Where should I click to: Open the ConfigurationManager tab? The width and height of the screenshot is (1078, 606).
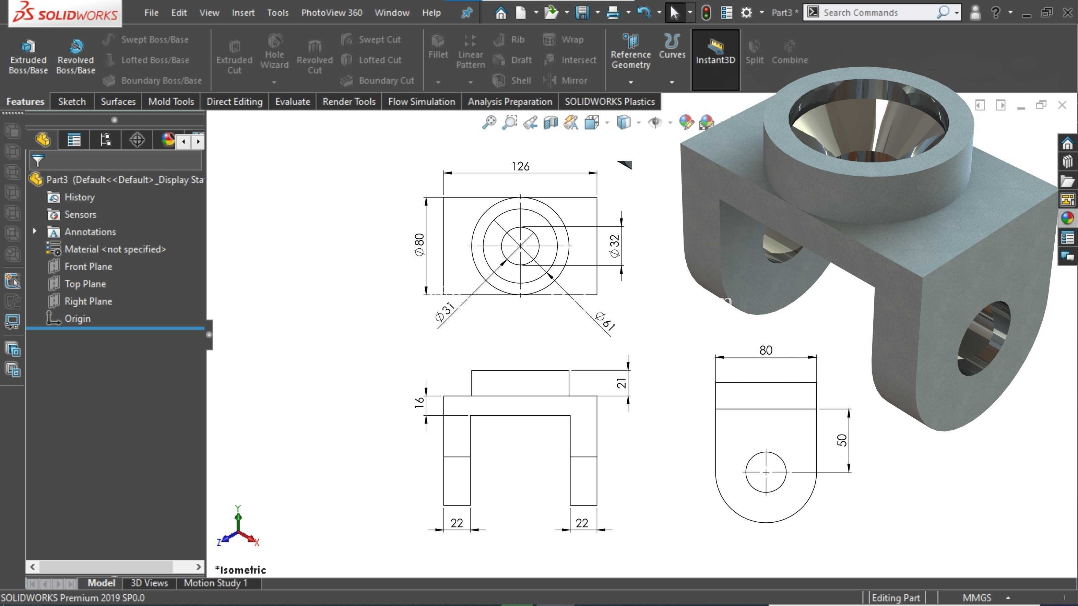pos(105,140)
